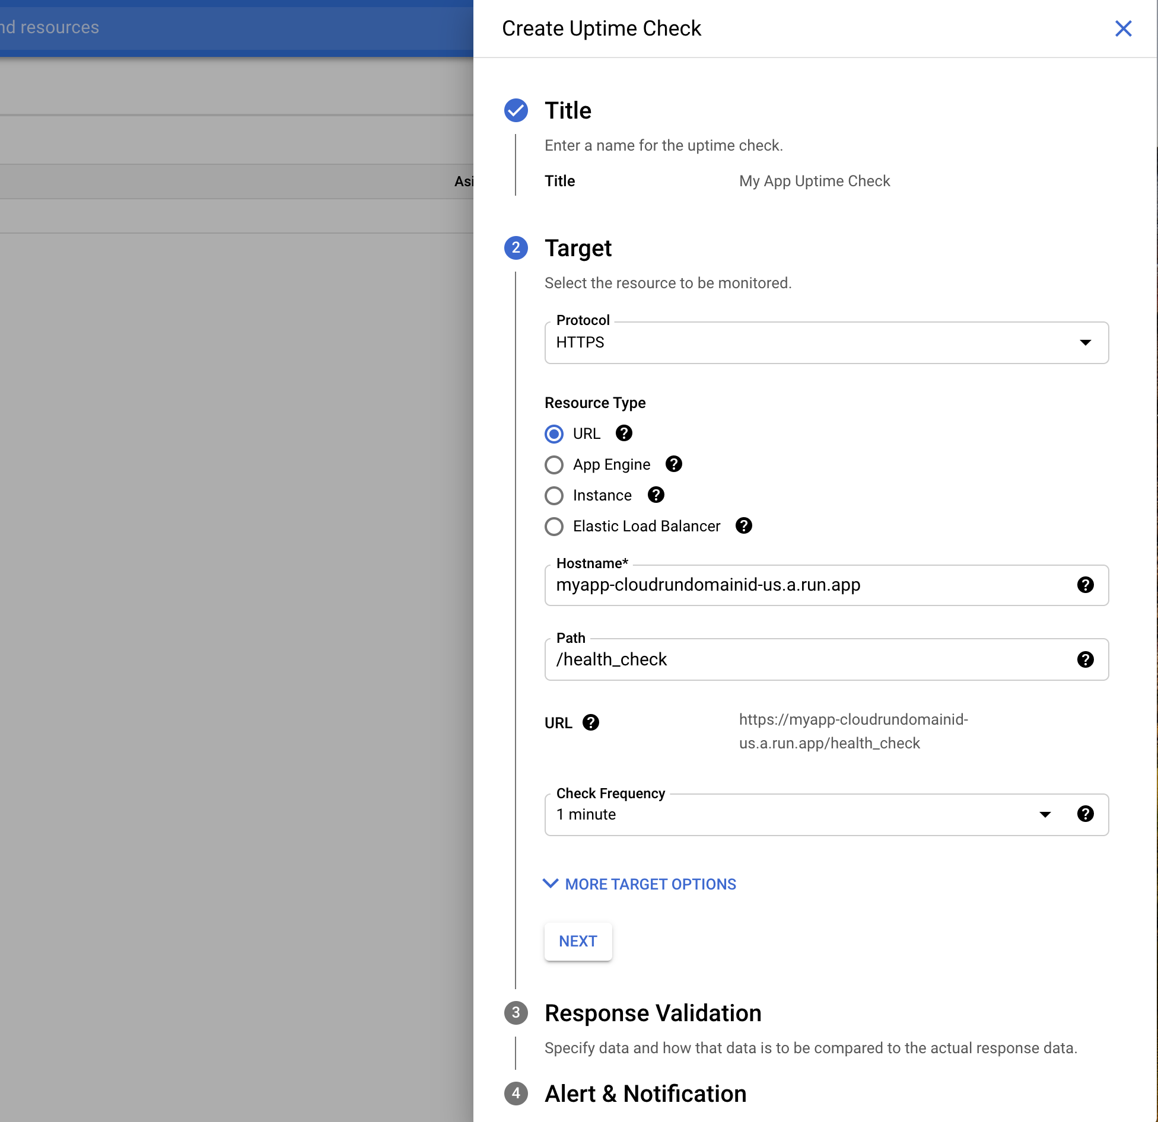Click help icon in Check Frequency field

coord(1085,814)
